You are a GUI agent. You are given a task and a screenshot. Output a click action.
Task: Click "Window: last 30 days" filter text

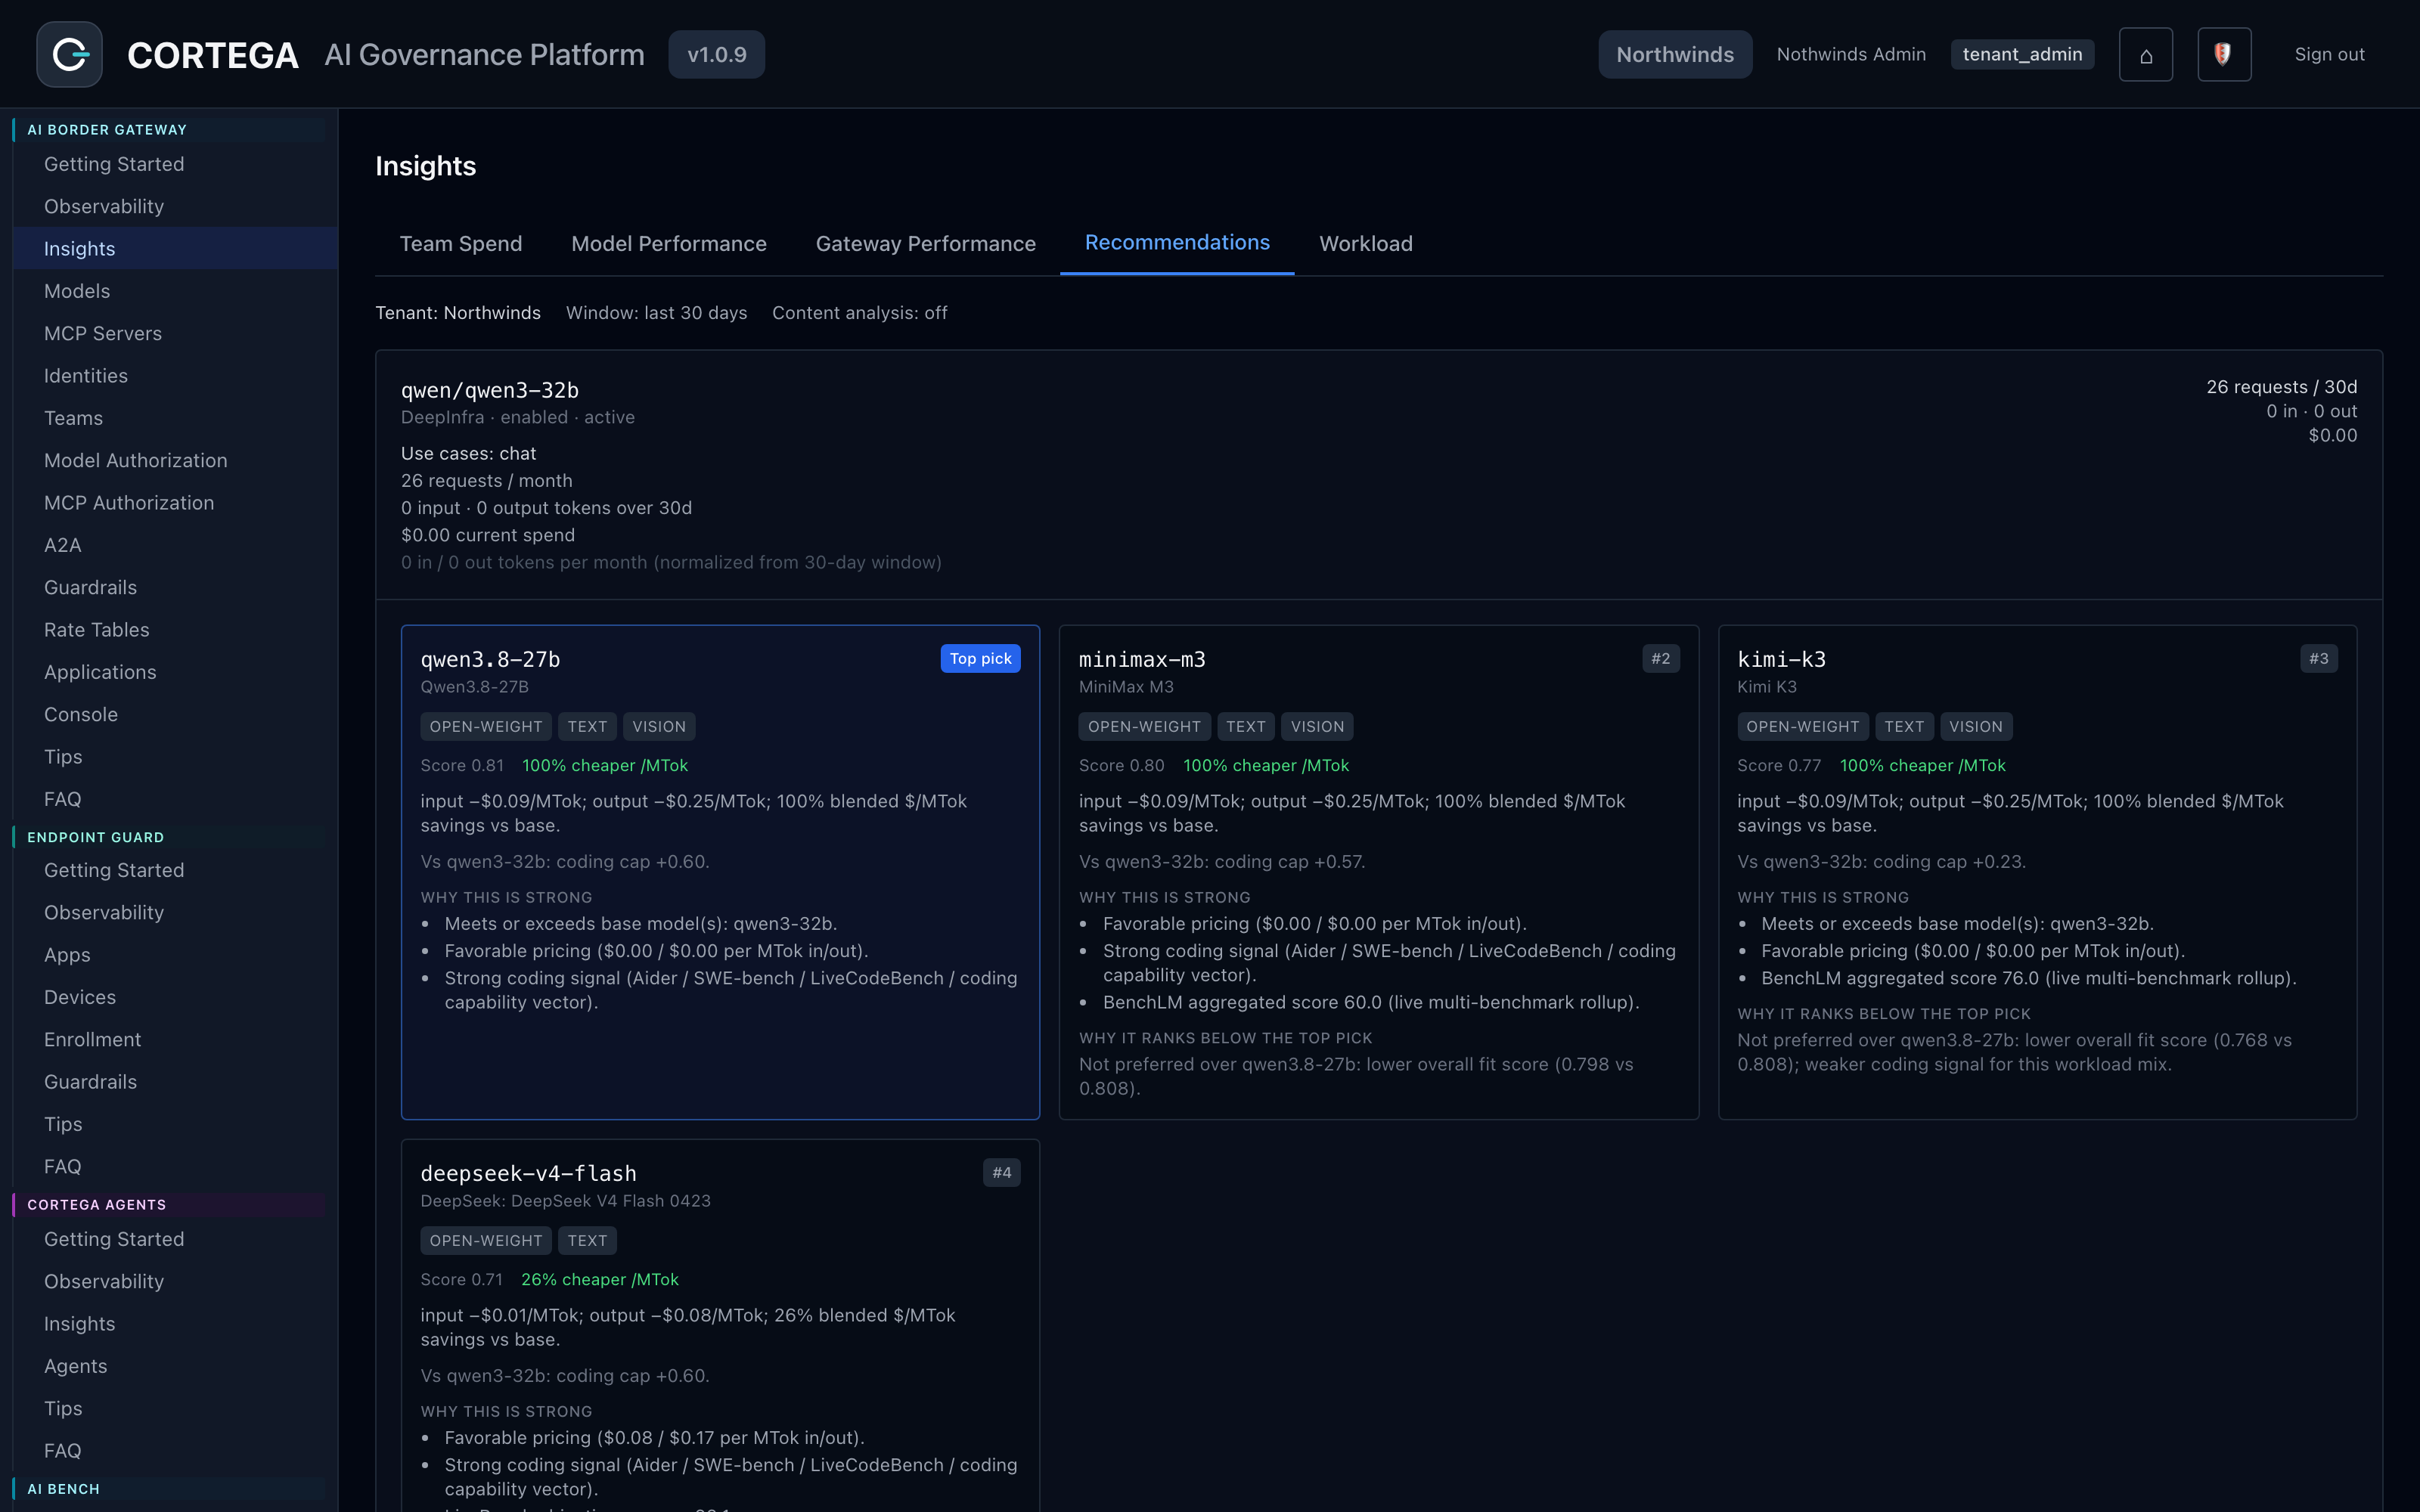pos(656,313)
